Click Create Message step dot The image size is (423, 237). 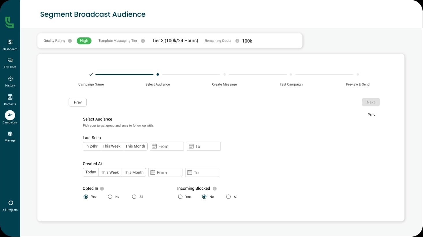225,74
